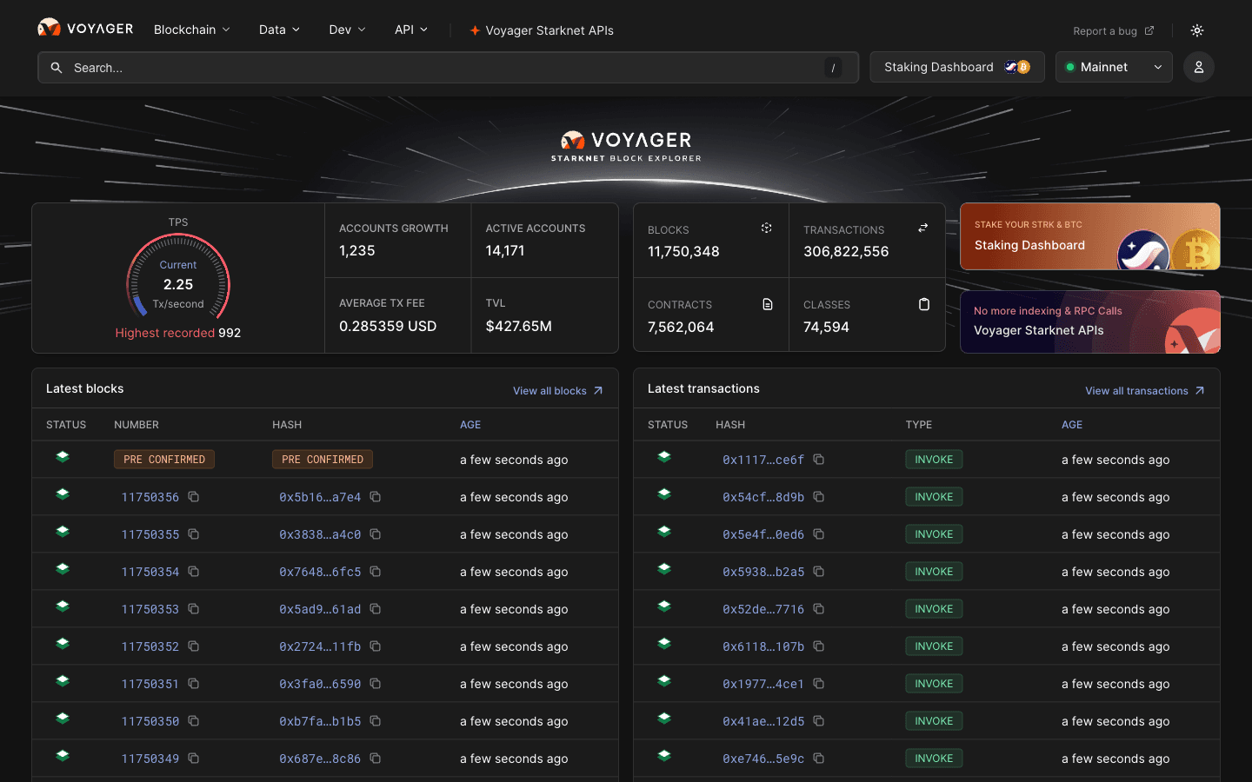This screenshot has width=1252, height=782.
Task: Copy block hash 0x7648…6fc5
Action: coord(376,572)
